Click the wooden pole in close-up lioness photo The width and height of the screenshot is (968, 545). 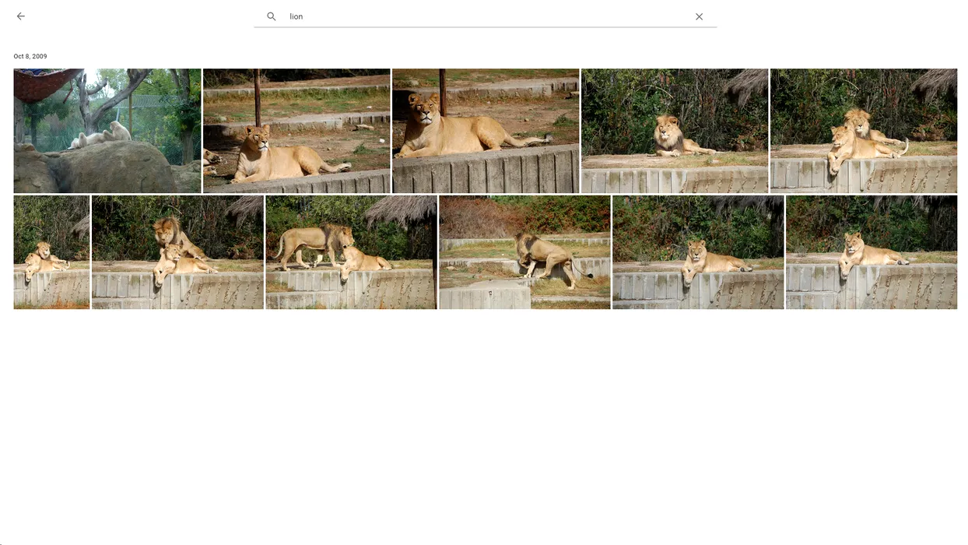tap(443, 84)
